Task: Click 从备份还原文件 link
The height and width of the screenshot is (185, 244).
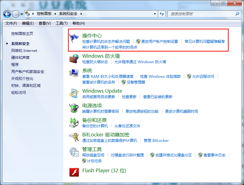Action: pos(127,126)
